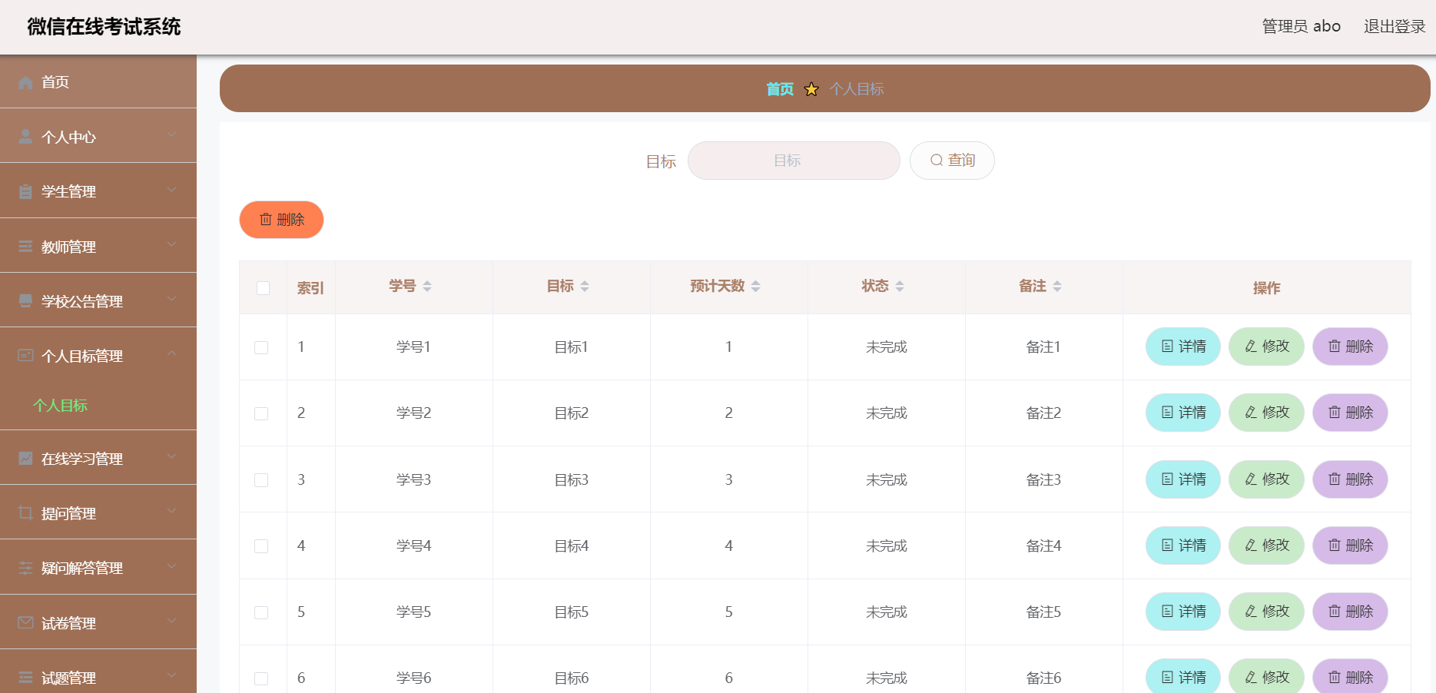Check the checkbox for row 2

[x=261, y=413]
